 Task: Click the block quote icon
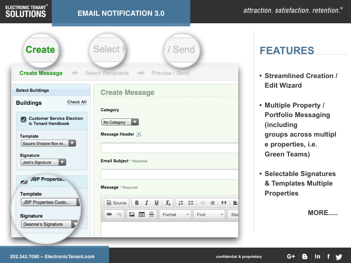coord(224,203)
